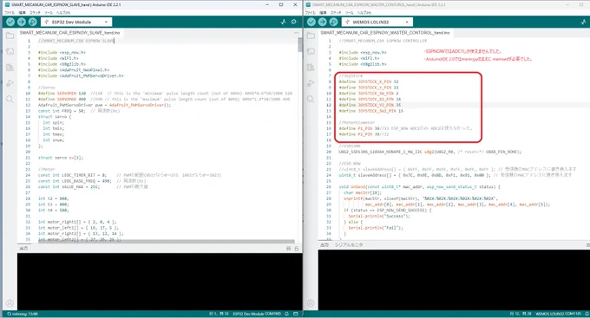Open the WEMOS LOLIN32 board selector
This screenshot has height=318, width=590.
pos(377,22)
